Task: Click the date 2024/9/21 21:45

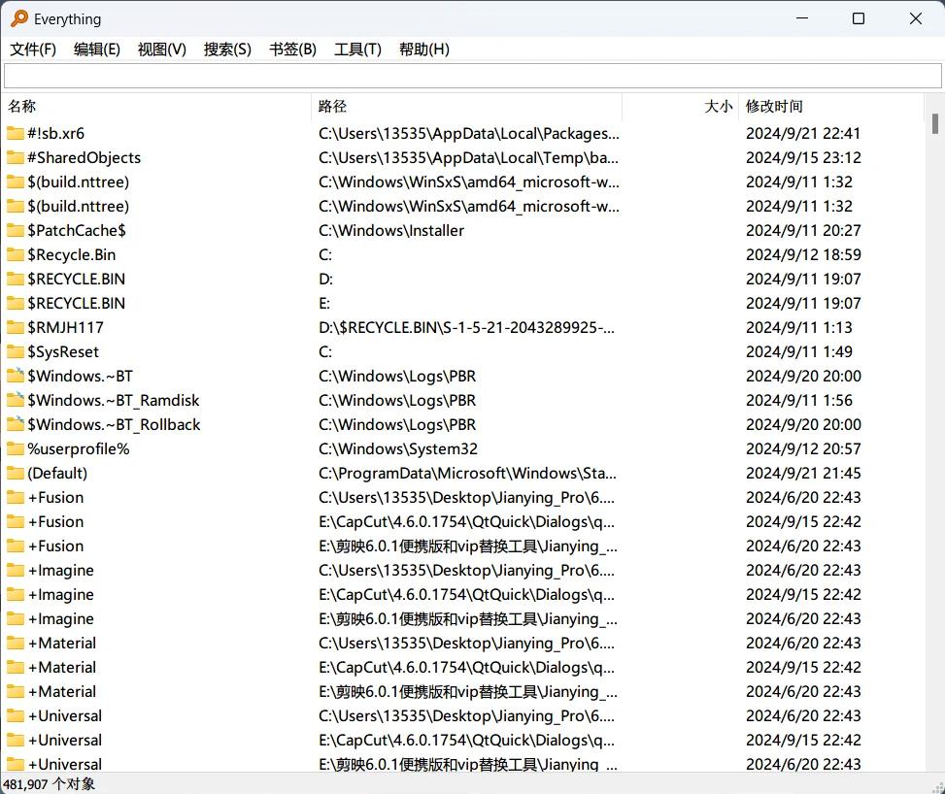Action: tap(803, 473)
